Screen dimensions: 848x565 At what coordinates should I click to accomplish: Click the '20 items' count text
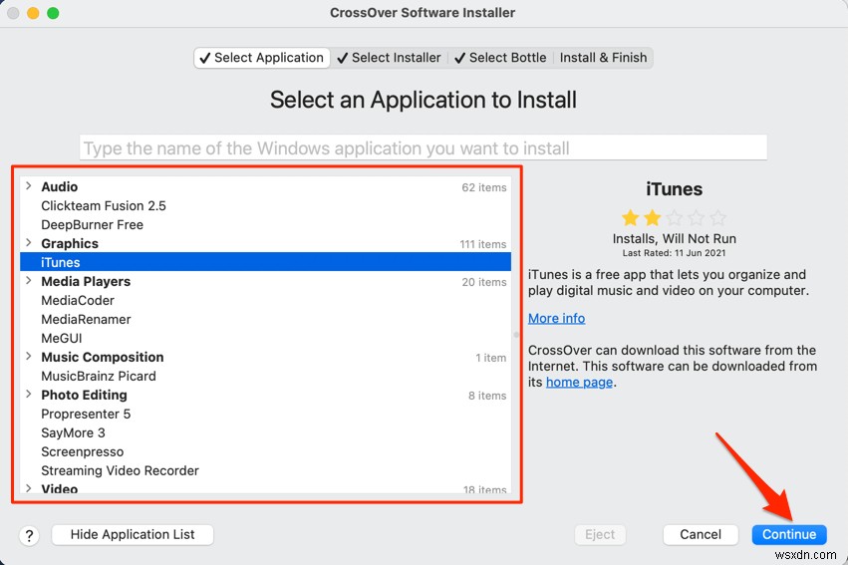(484, 282)
